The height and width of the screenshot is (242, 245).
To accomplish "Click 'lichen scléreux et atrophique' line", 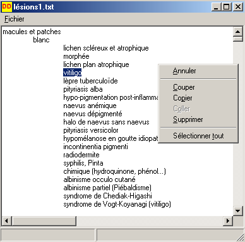I will click(106, 48).
